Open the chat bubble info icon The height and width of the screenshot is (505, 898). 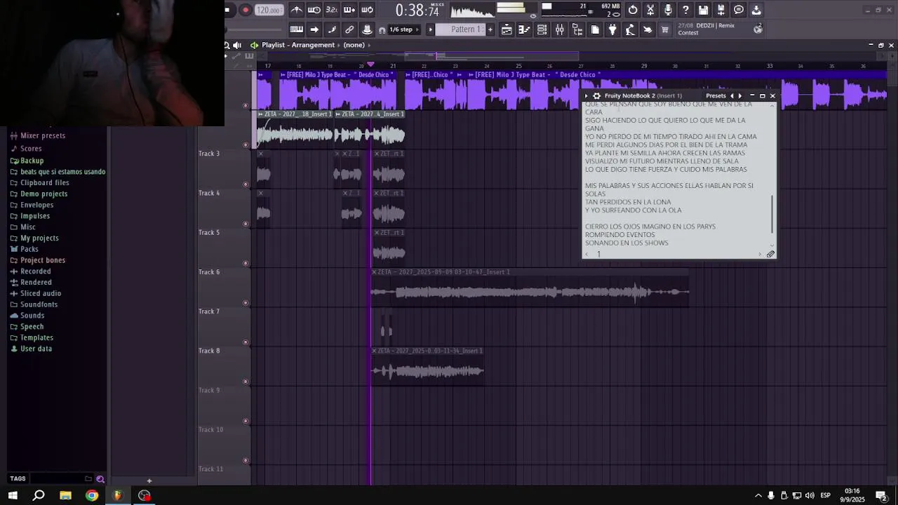739,10
